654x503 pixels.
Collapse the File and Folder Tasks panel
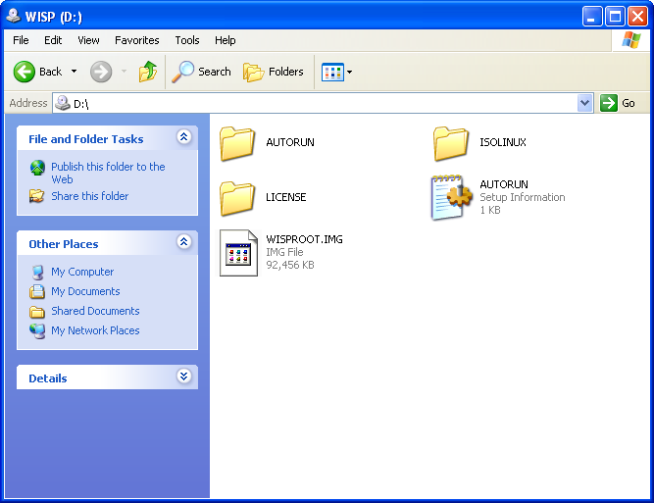click(x=183, y=137)
